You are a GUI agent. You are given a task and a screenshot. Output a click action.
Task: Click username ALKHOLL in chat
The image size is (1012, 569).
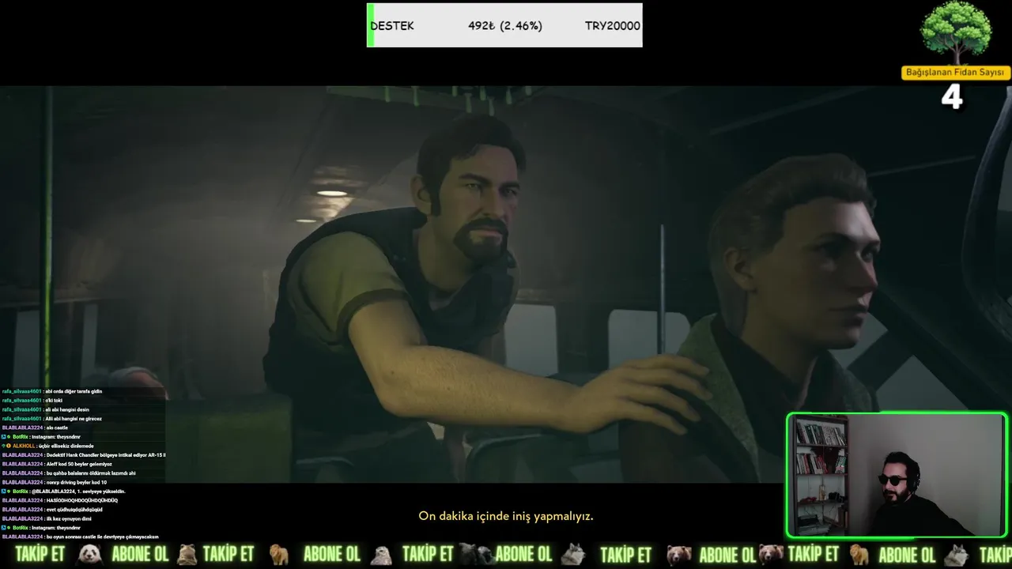pos(24,446)
